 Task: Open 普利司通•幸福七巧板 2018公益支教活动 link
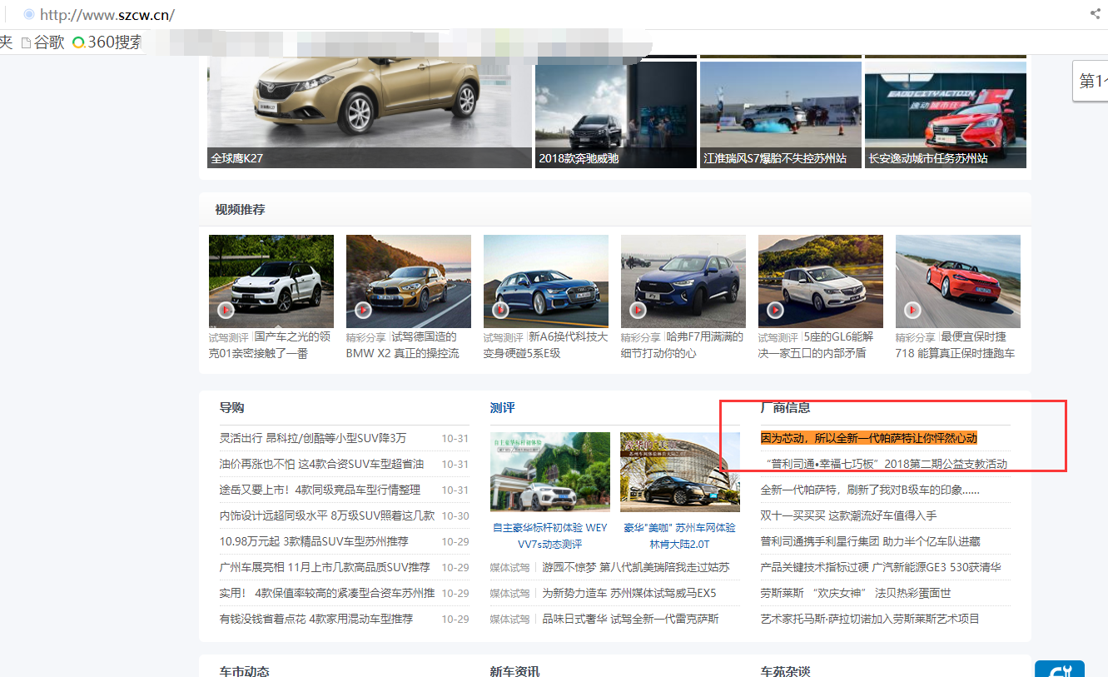[x=886, y=464]
